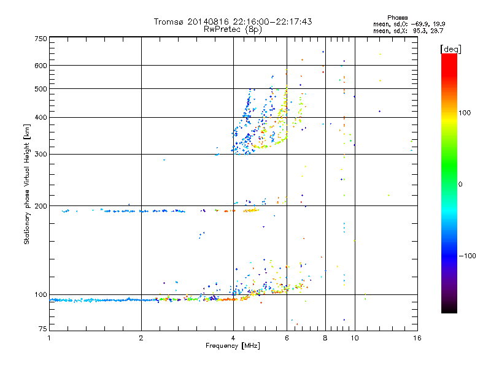The width and height of the screenshot is (491, 368).
Task: Click the rainbow phase colorbar
Action: coord(449,183)
